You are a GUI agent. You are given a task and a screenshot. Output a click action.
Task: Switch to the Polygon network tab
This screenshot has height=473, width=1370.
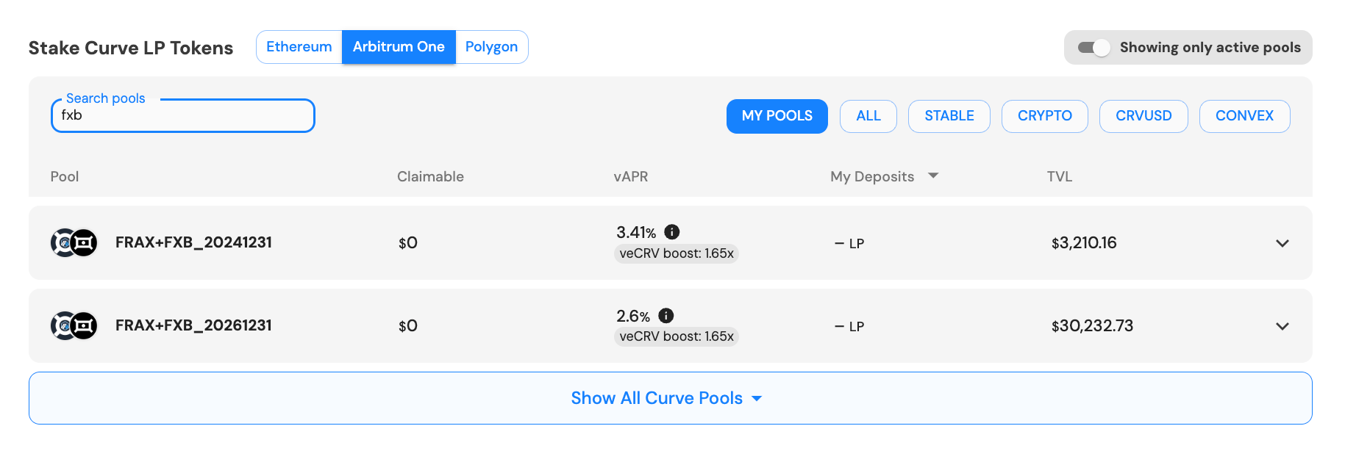pyautogui.click(x=491, y=47)
